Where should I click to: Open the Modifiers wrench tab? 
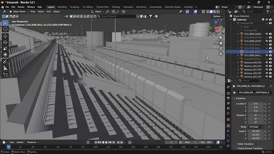coord(228,131)
